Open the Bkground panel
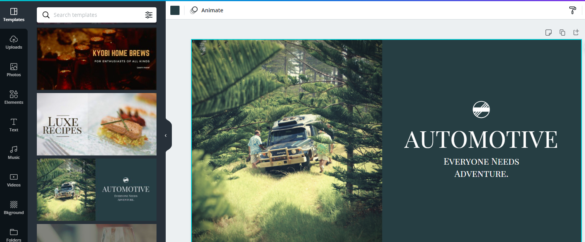The width and height of the screenshot is (585, 242). point(14,208)
